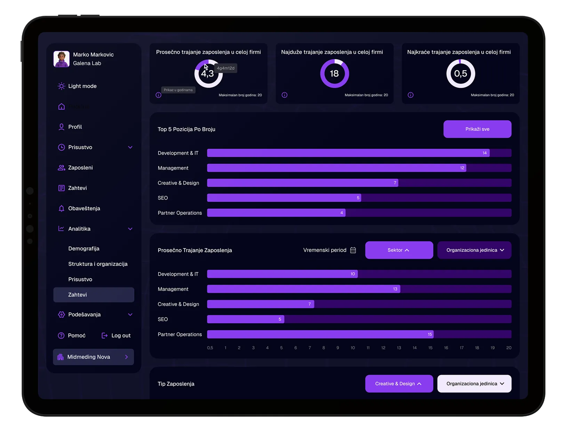Click the Pomoć help icon
578x438 pixels.
point(61,335)
